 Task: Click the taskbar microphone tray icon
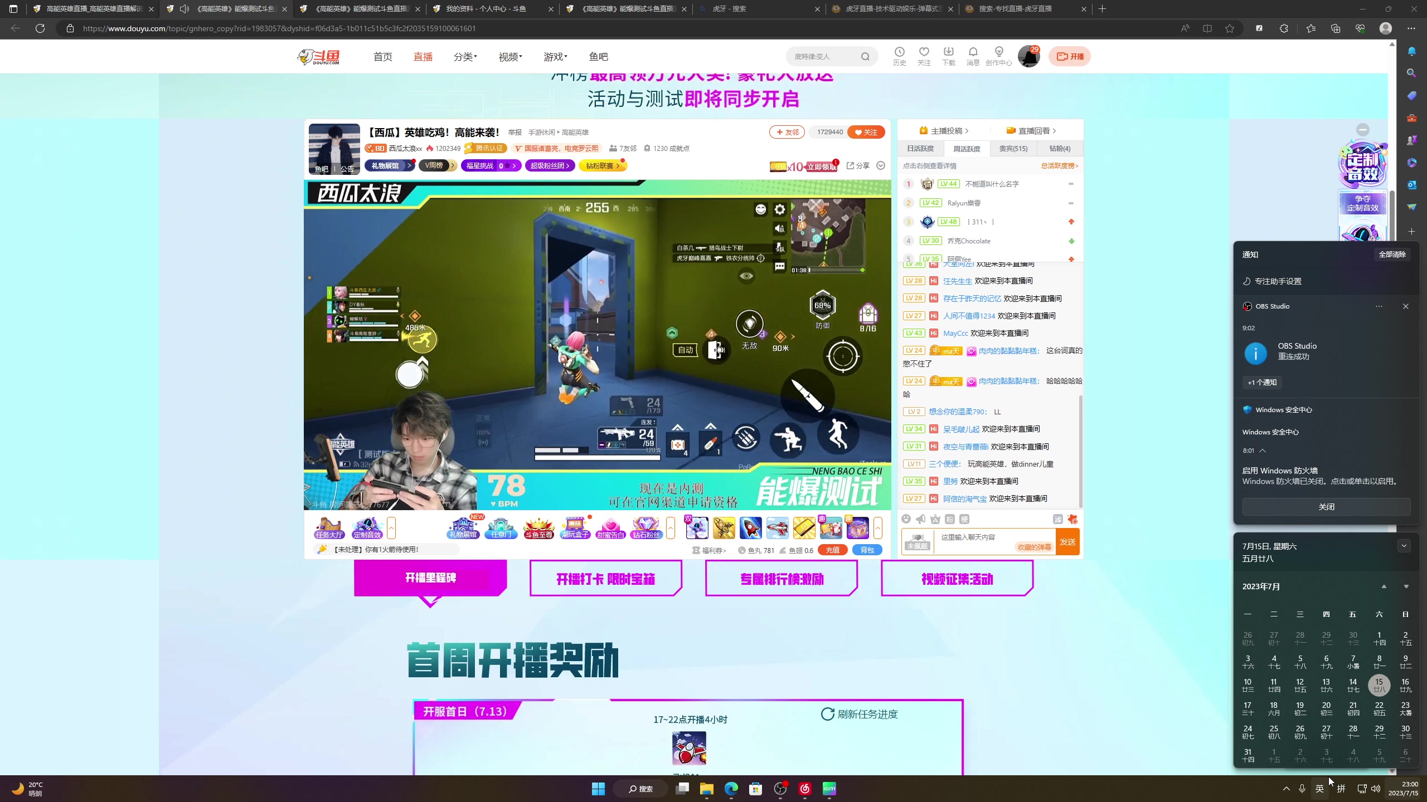[1302, 789]
